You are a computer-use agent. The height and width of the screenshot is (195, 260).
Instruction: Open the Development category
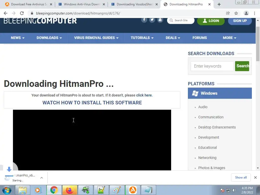click(209, 137)
